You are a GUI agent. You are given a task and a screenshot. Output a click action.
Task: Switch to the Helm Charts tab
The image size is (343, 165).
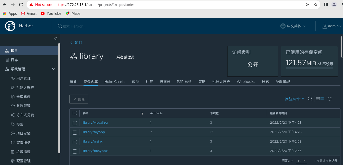coord(115,82)
